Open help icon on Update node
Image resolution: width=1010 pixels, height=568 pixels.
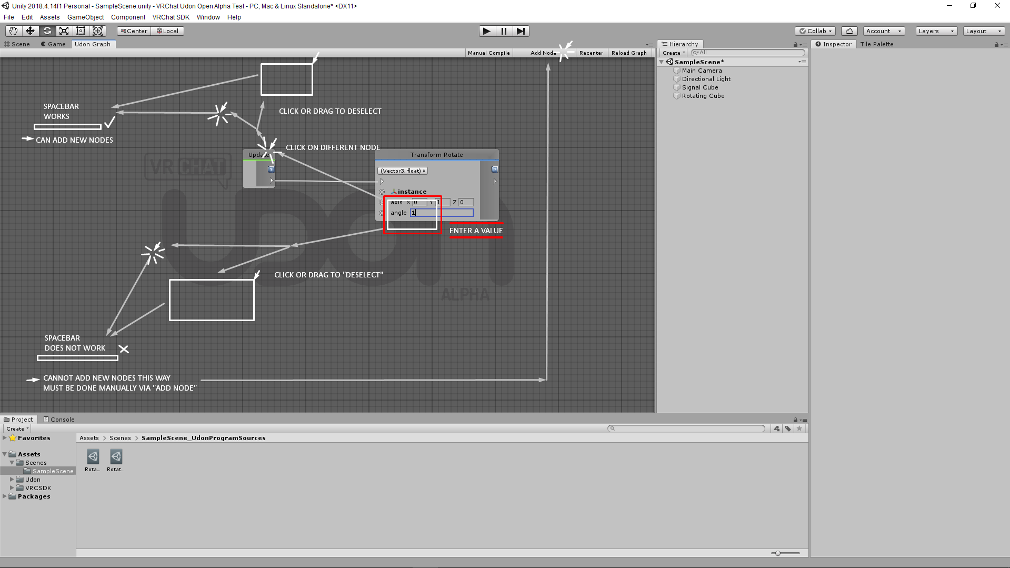click(271, 170)
